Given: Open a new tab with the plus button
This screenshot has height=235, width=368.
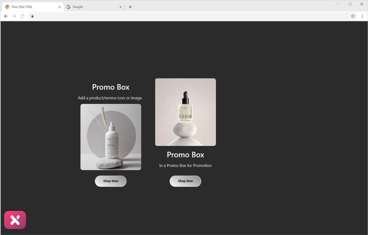Looking at the screenshot, I should (130, 7).
